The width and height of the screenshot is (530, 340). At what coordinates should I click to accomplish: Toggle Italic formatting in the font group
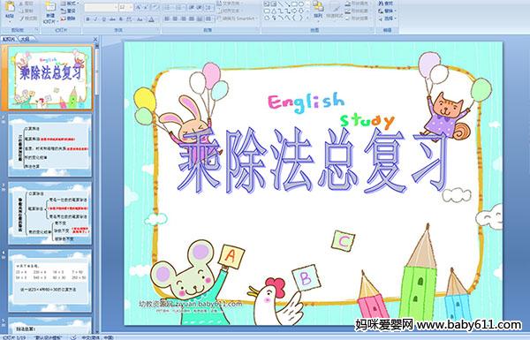(x=95, y=19)
